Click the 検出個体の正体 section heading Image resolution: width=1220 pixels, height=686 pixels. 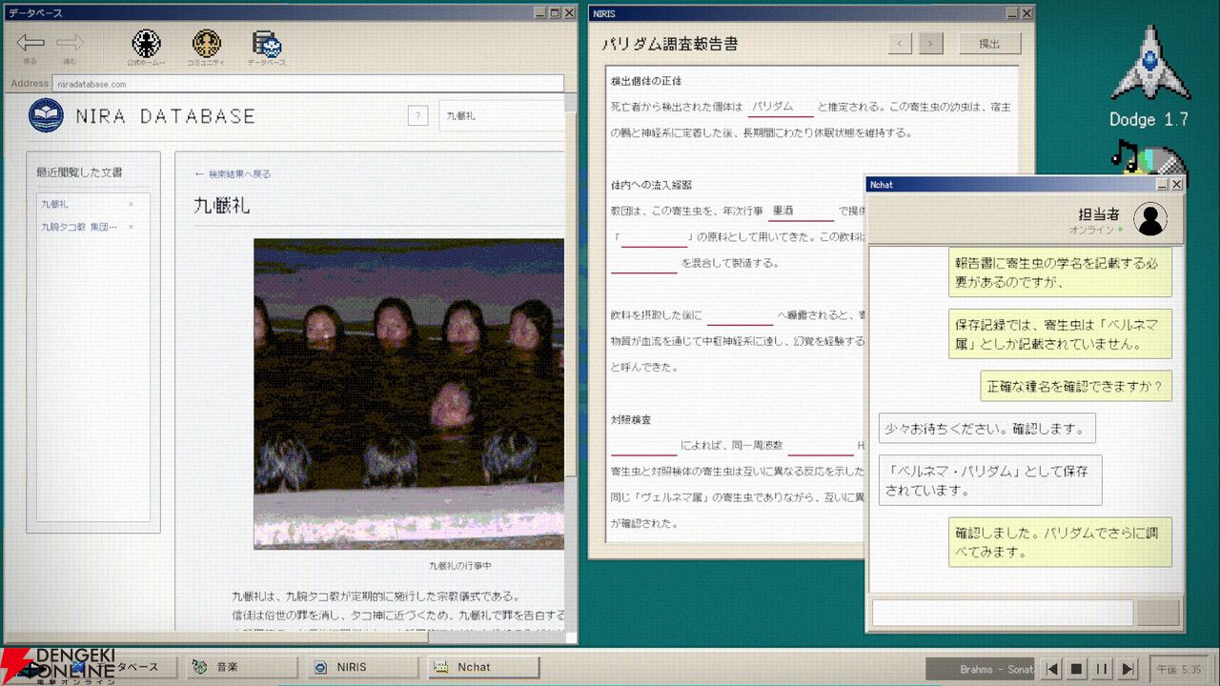(x=646, y=81)
